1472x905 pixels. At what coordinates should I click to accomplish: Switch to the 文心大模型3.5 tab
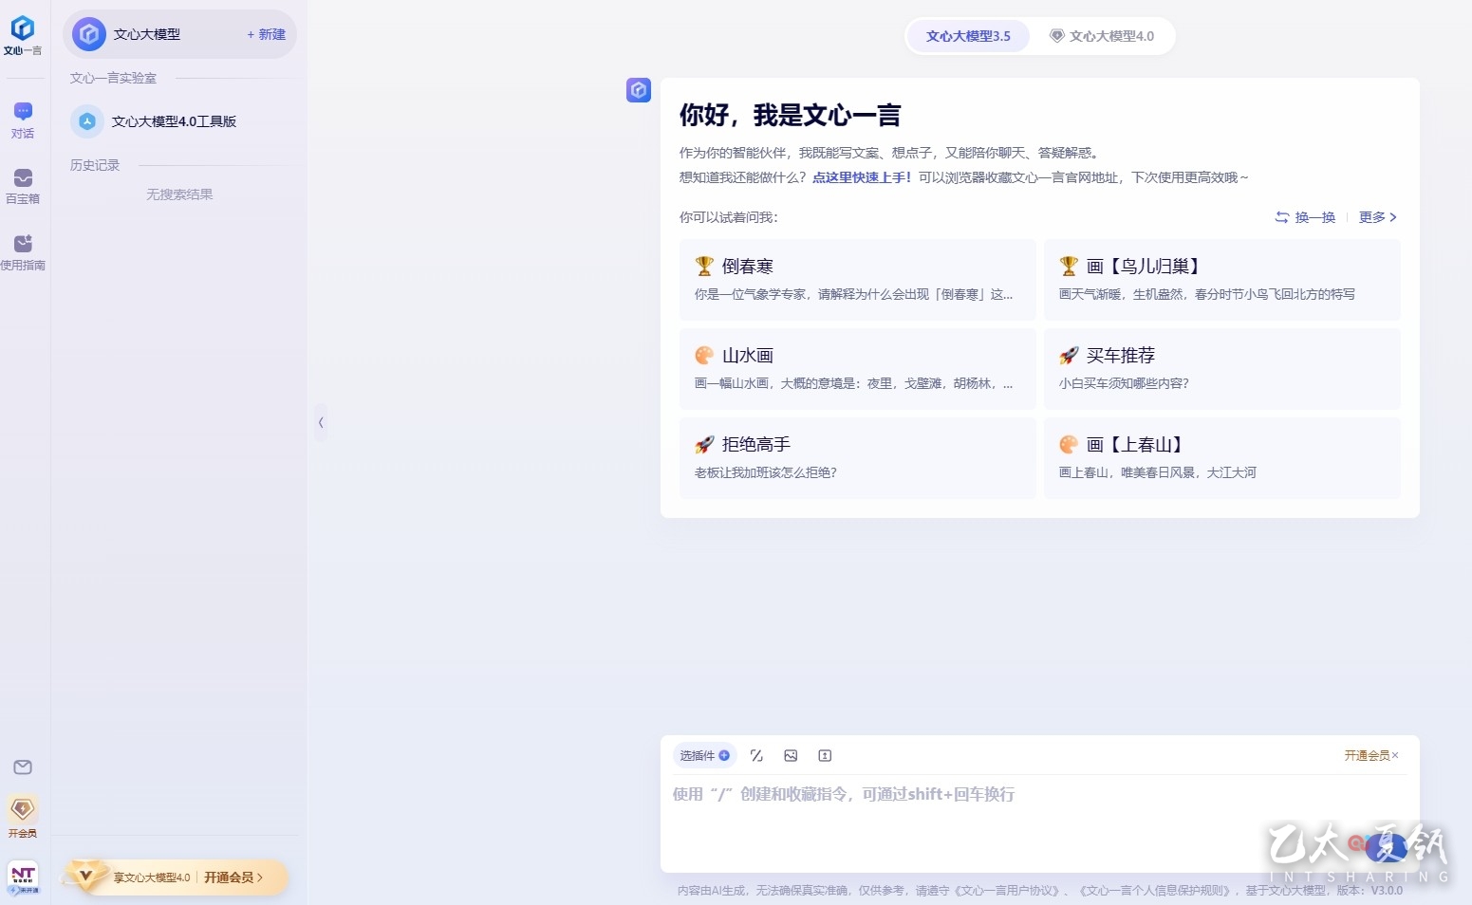(x=968, y=36)
